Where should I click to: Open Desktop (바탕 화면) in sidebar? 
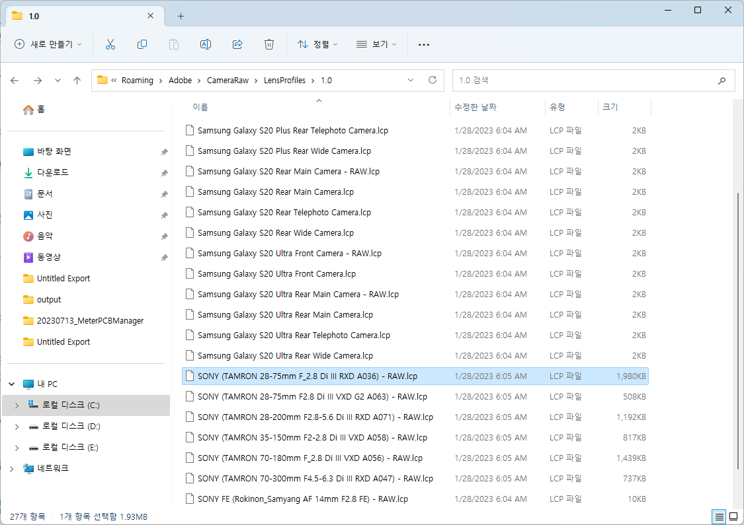48,152
